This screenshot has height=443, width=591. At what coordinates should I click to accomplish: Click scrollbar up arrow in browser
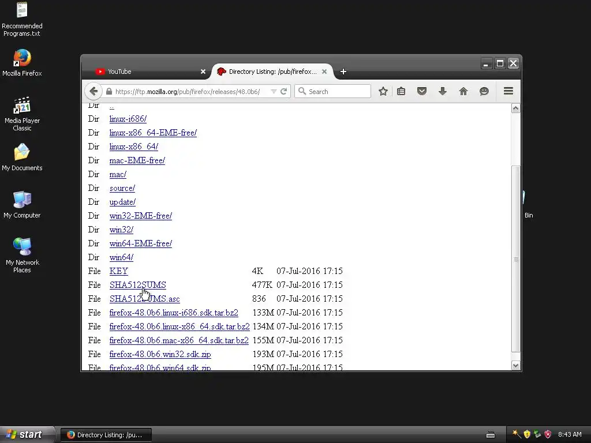515,108
